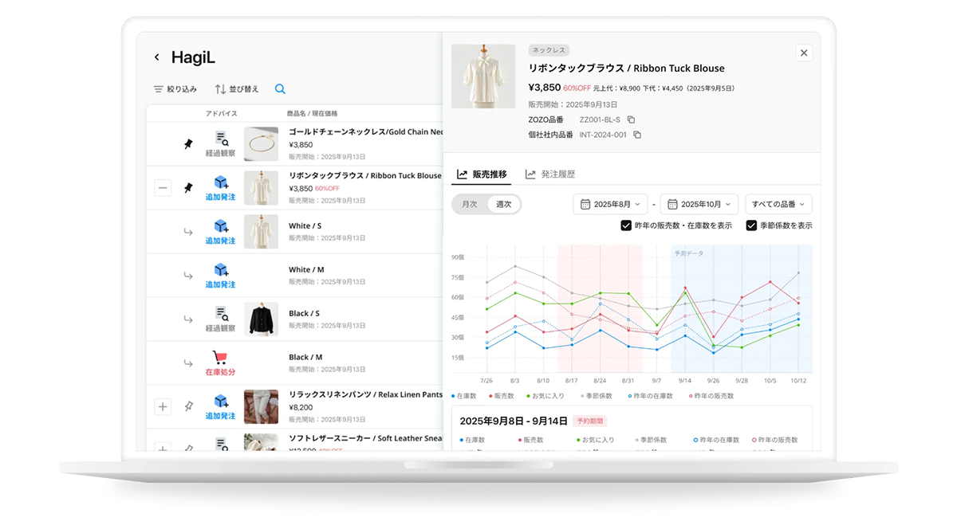The height and width of the screenshot is (529, 957).
Task: Click 追加発注 icon on Relax Linen Pants row
Action: (x=221, y=407)
